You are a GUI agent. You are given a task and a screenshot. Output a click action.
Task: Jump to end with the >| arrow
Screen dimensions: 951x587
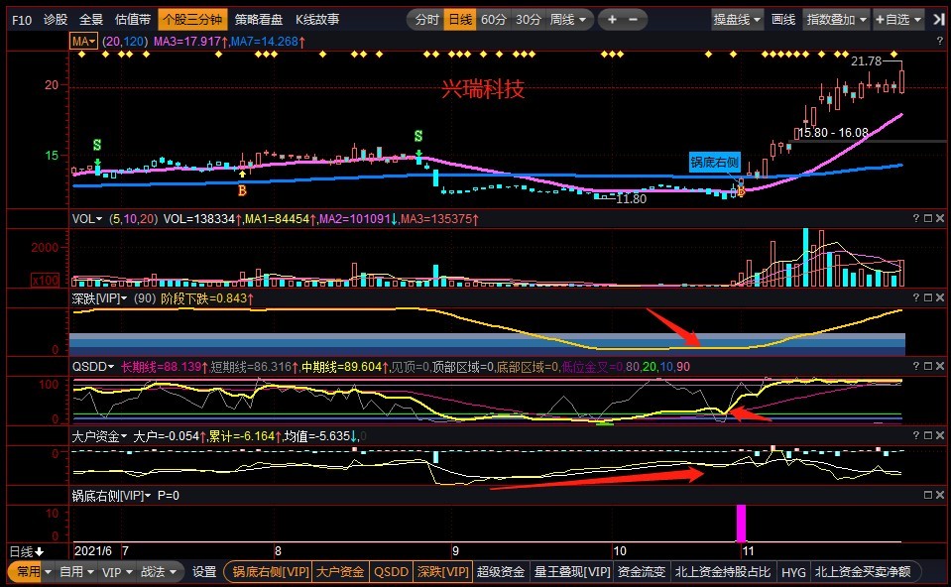tap(938, 19)
